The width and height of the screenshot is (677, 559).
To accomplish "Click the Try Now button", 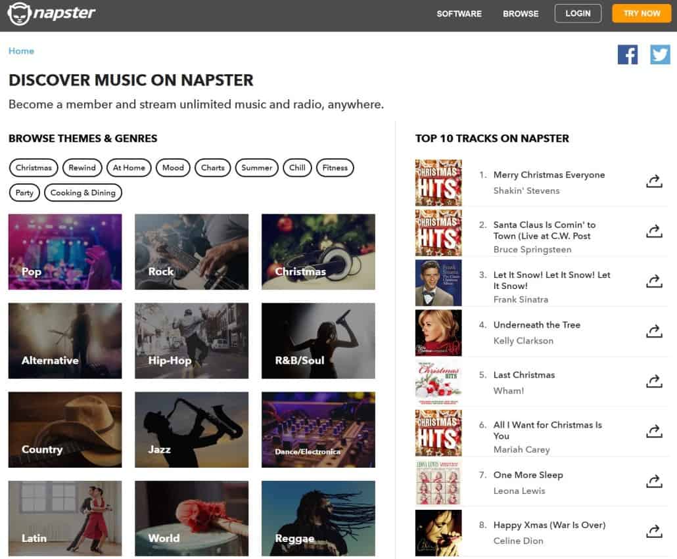I will coord(642,13).
